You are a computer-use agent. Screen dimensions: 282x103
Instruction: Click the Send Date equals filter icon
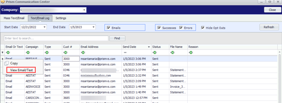[x=125, y=53]
